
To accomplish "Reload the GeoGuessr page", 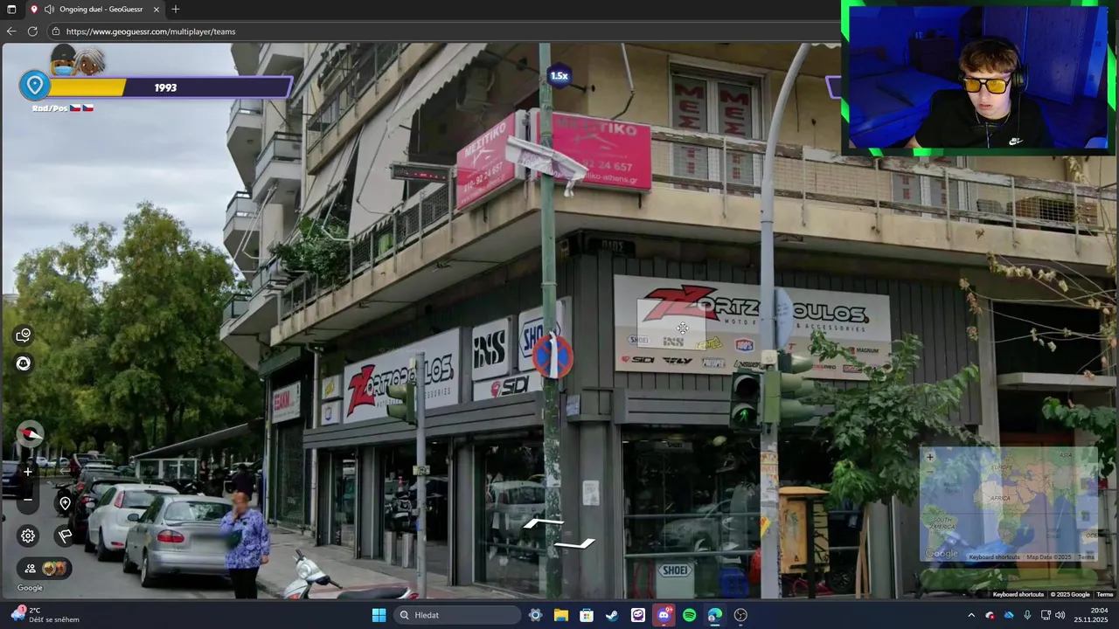I will [x=32, y=31].
